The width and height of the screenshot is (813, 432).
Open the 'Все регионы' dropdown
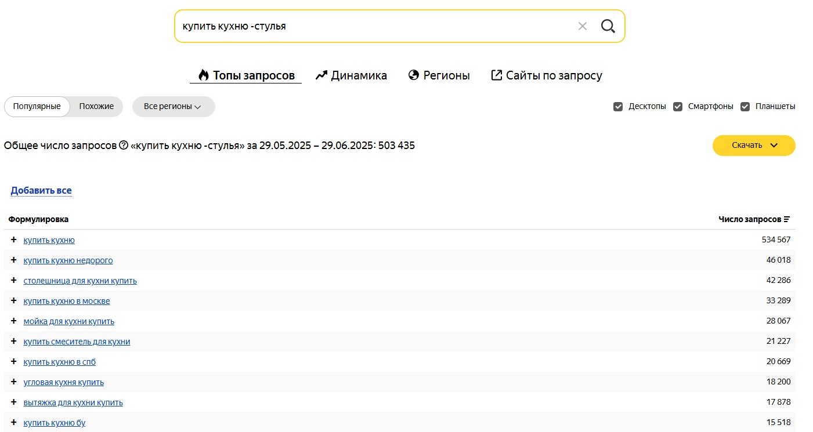coord(173,107)
